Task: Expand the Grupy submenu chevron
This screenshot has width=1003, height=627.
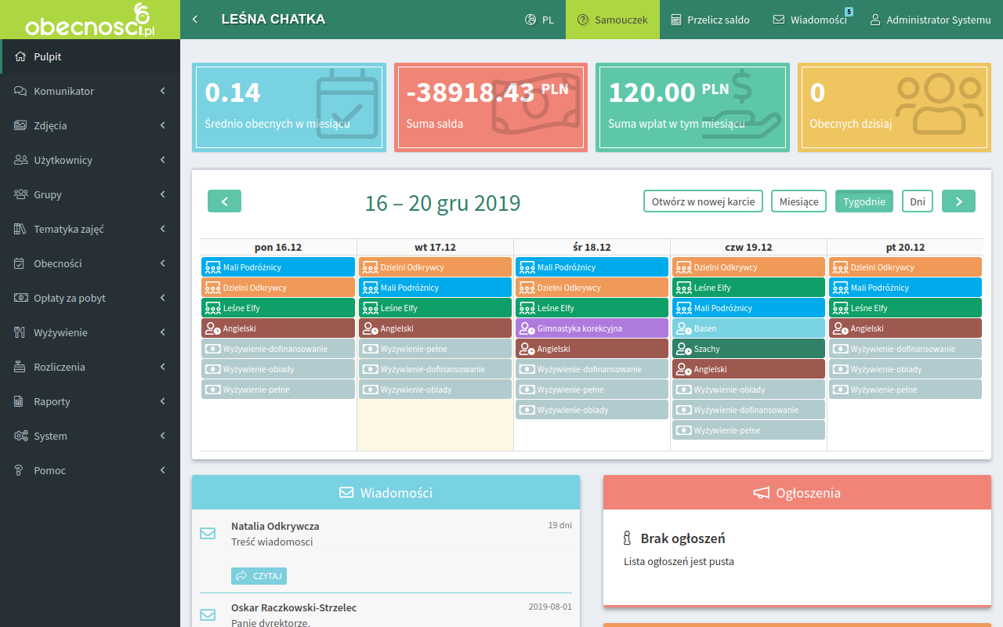Action: click(162, 194)
